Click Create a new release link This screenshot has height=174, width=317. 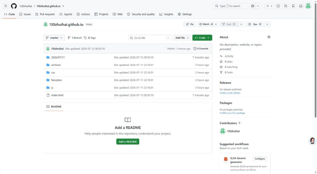[x=230, y=93]
